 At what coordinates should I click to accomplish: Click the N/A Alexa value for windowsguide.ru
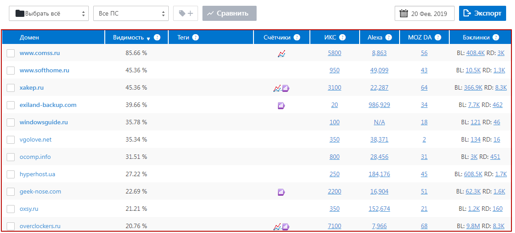(x=379, y=122)
